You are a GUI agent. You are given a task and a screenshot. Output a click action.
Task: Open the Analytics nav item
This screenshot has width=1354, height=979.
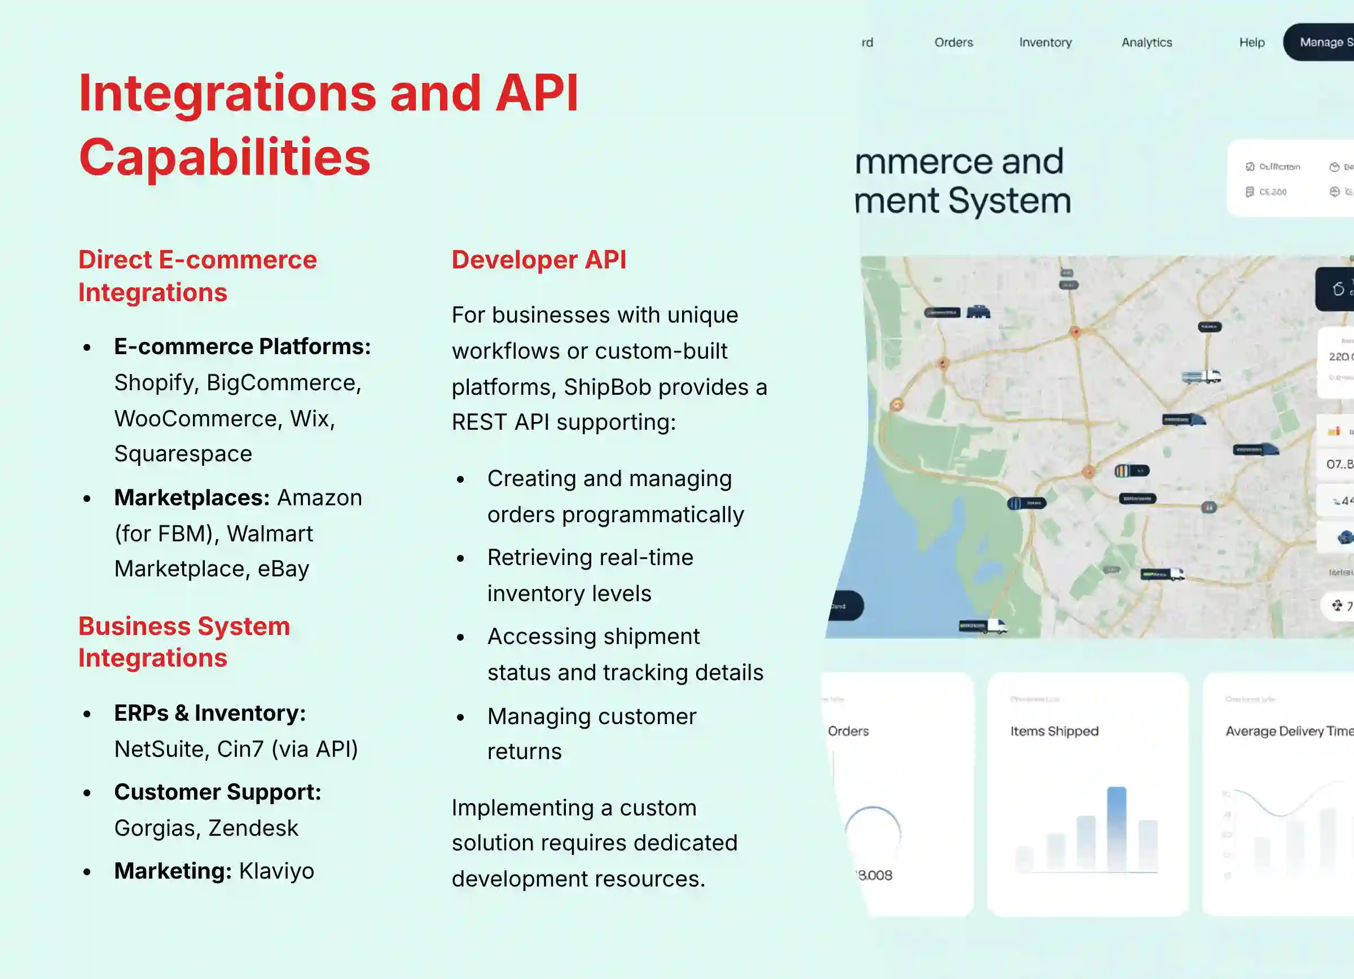click(1146, 42)
